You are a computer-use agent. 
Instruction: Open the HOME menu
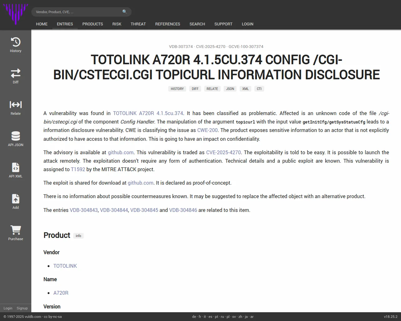[42, 24]
